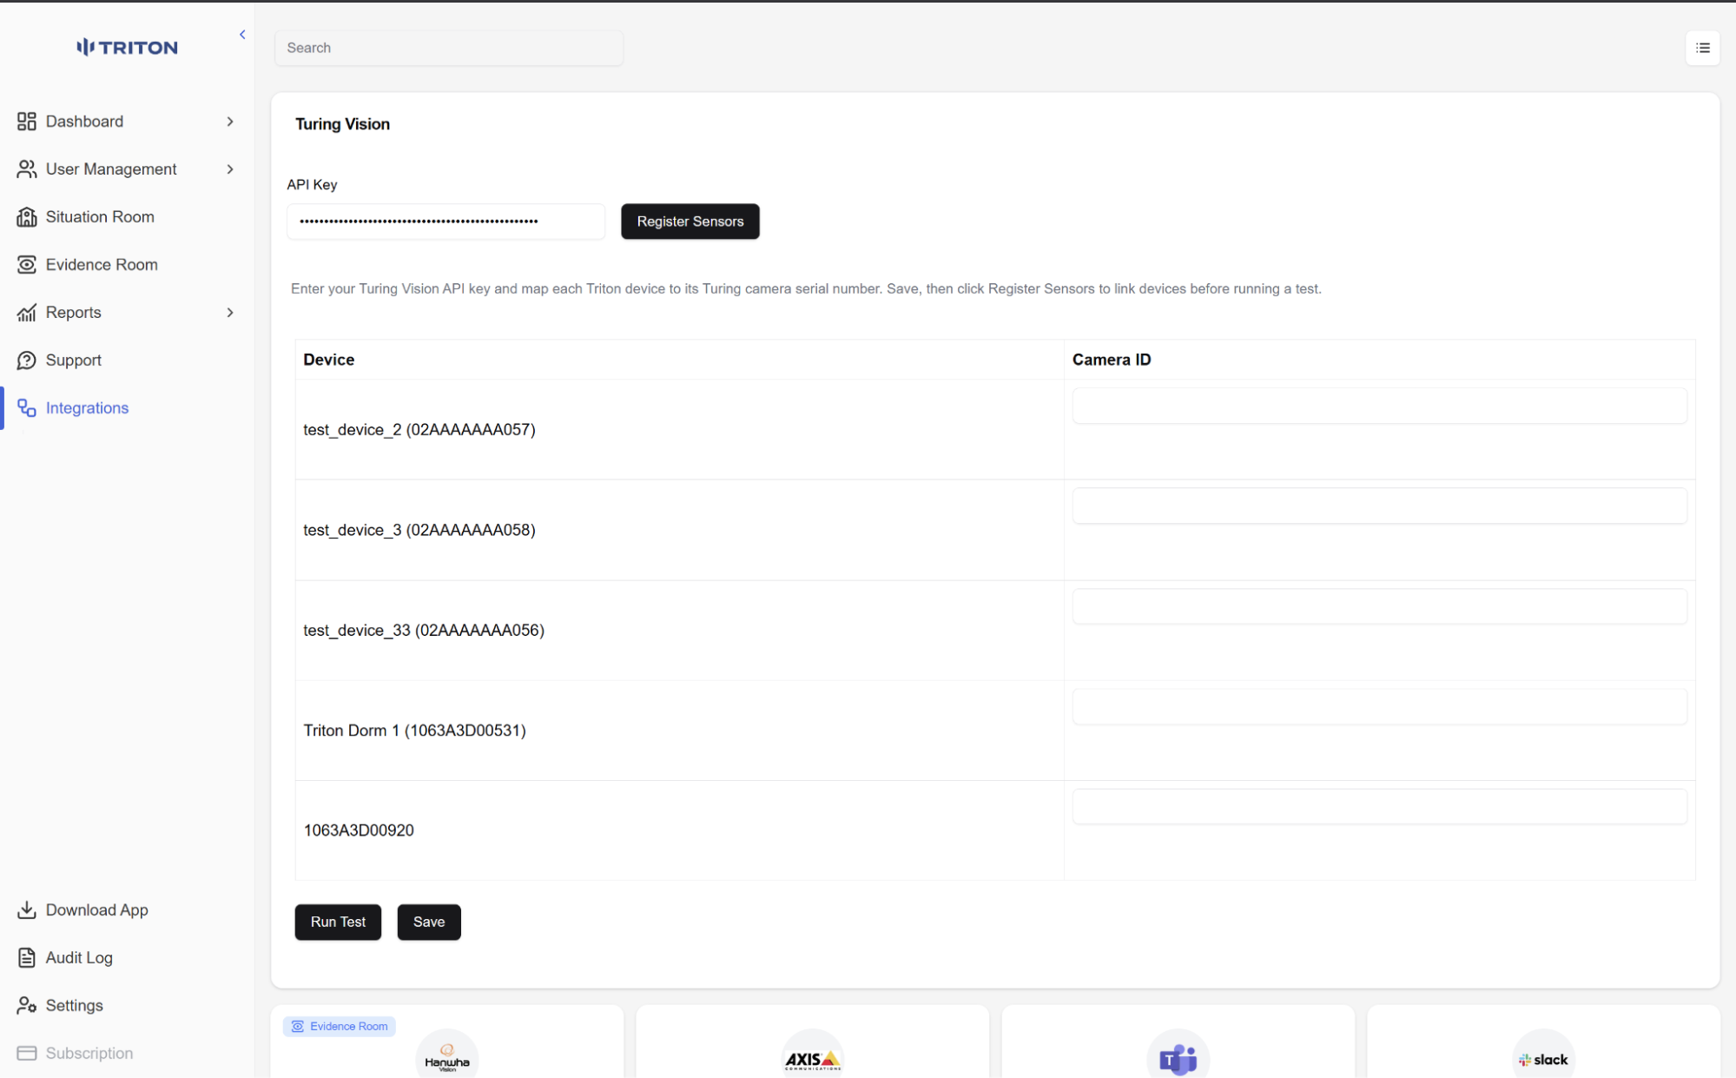The image size is (1736, 1078).
Task: Go to Evidence Room in sidebar
Action: (102, 265)
